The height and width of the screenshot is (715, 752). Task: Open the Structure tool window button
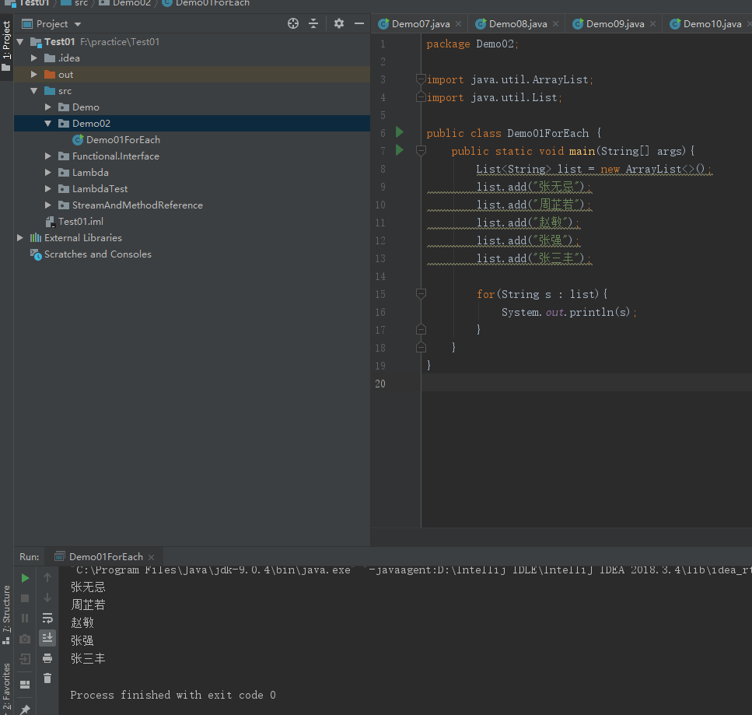(x=6, y=609)
